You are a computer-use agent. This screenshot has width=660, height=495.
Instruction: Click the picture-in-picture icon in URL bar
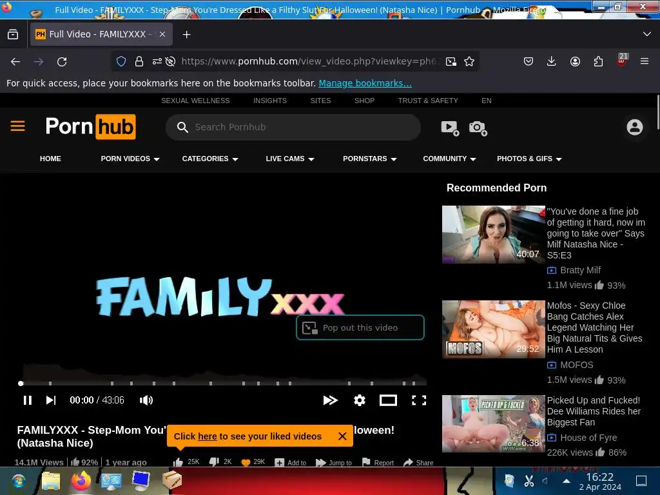[451, 62]
